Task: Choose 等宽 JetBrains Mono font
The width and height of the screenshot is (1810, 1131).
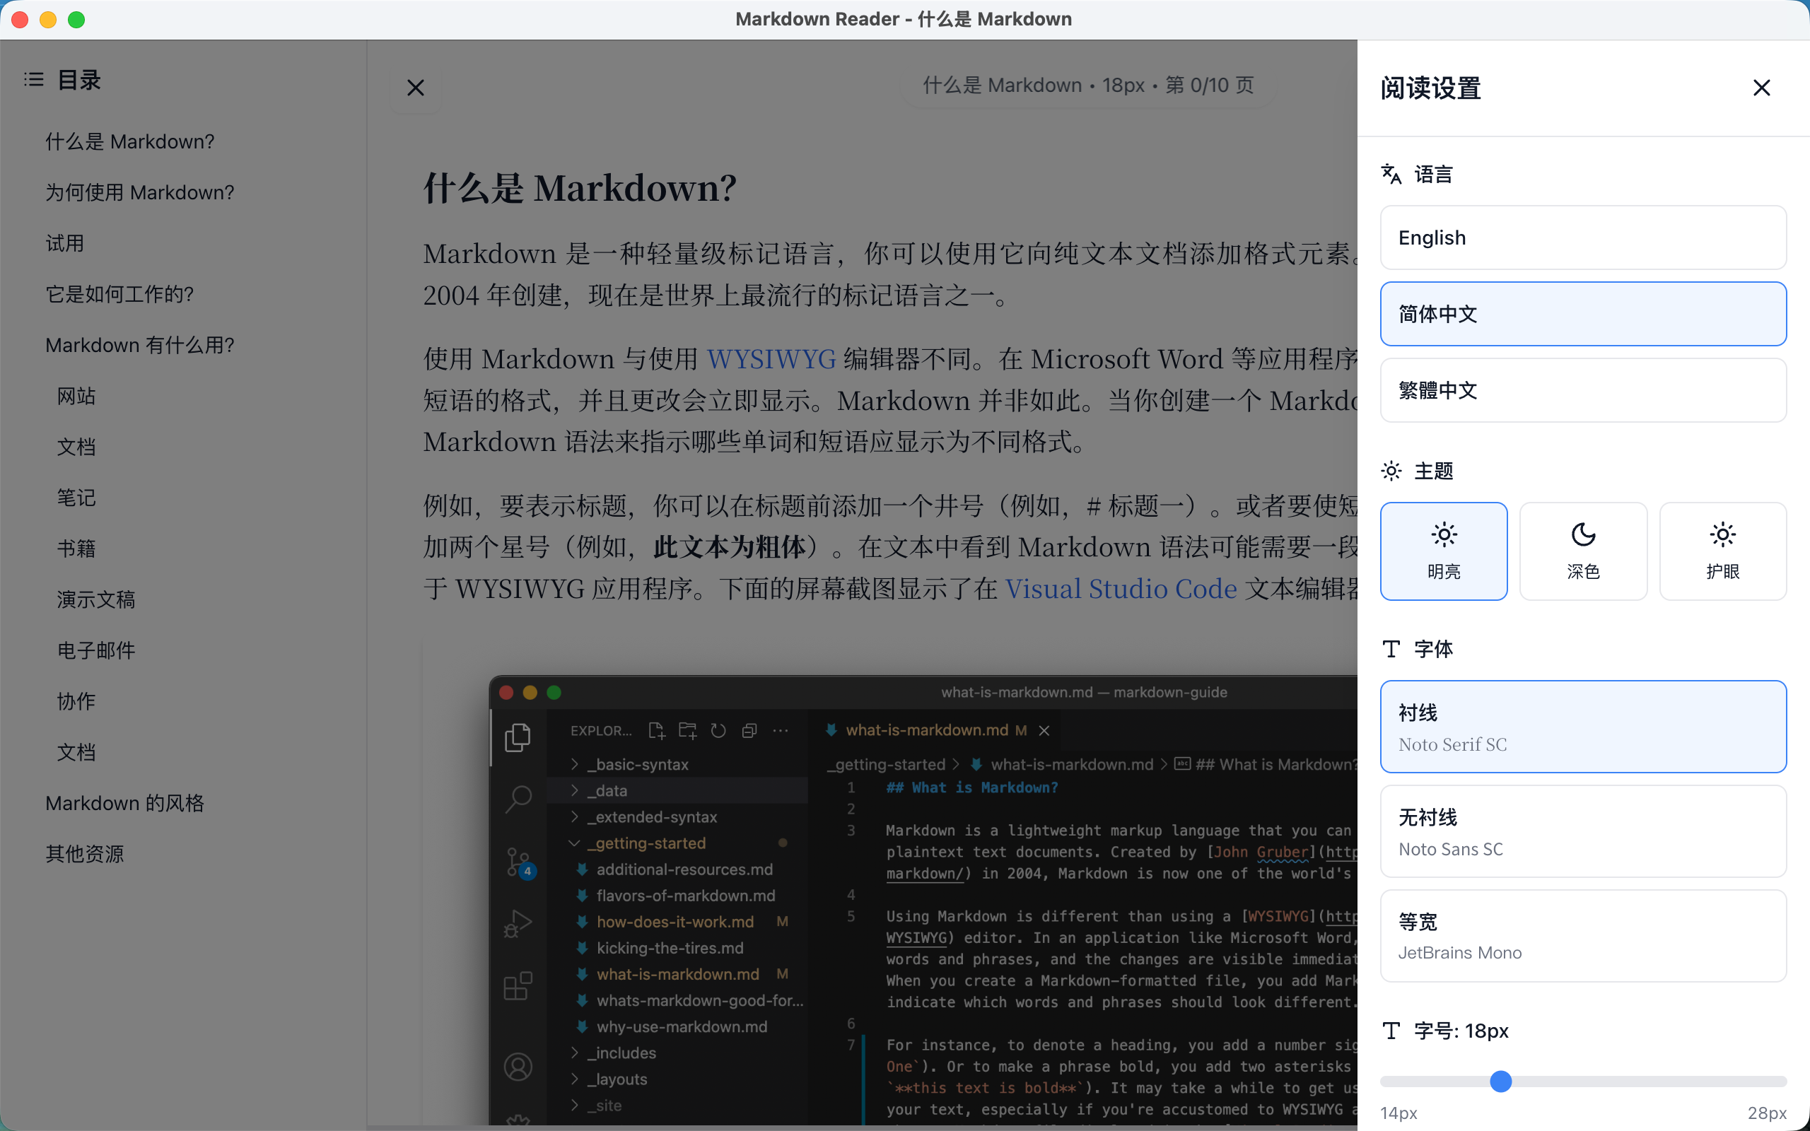Action: click(1582, 935)
